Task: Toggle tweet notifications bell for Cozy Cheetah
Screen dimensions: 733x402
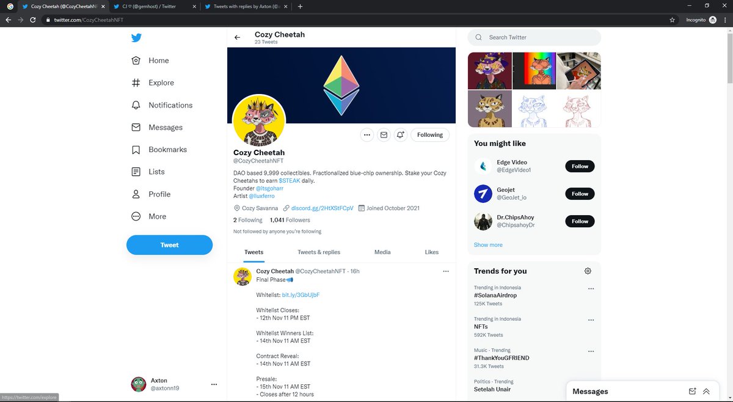Action: click(401, 135)
